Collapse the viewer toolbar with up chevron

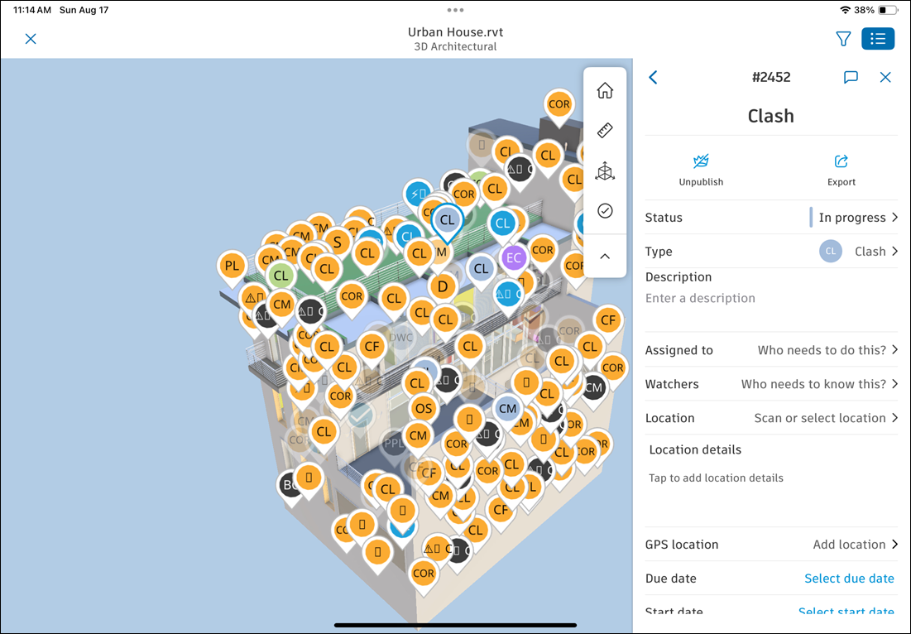pos(605,257)
